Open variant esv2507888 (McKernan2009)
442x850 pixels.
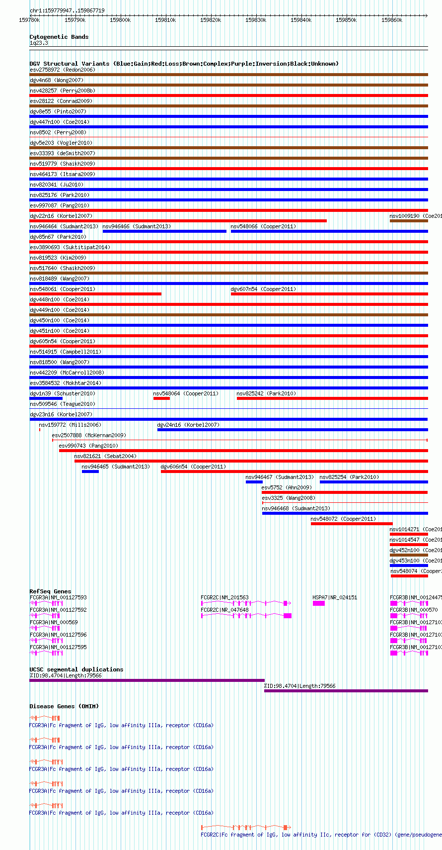(89, 435)
